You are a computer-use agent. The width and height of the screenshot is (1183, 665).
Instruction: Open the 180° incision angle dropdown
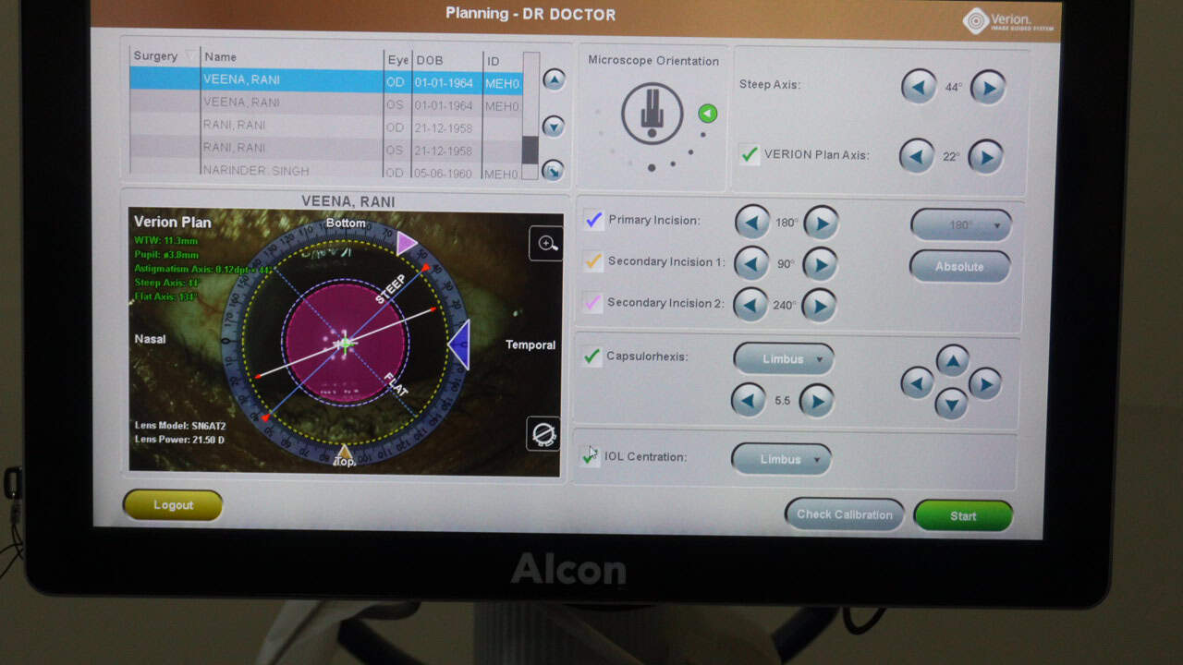coord(961,225)
